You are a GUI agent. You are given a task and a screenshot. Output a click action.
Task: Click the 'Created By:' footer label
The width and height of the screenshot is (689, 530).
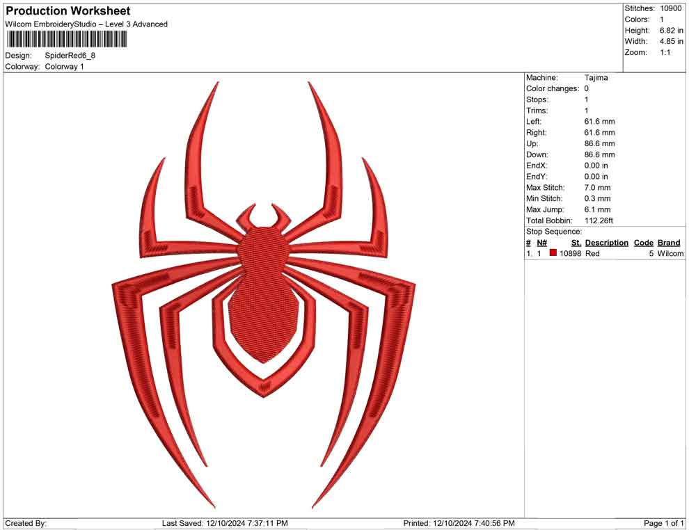pyautogui.click(x=26, y=523)
